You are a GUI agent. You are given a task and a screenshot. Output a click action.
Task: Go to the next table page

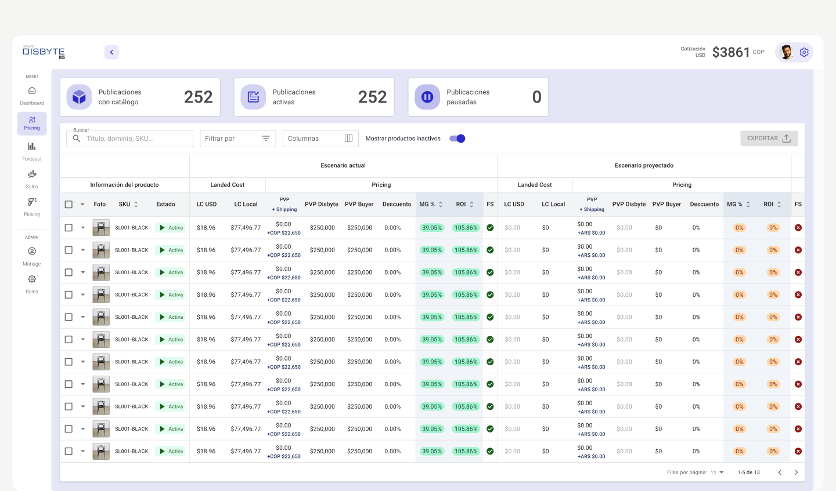pos(797,472)
